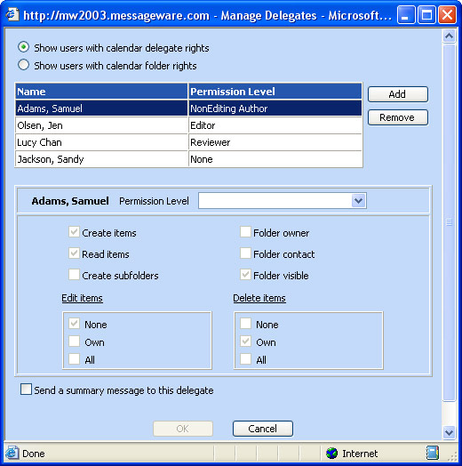Enable the Folder owner checkbox
The image size is (462, 466).
pos(245,232)
